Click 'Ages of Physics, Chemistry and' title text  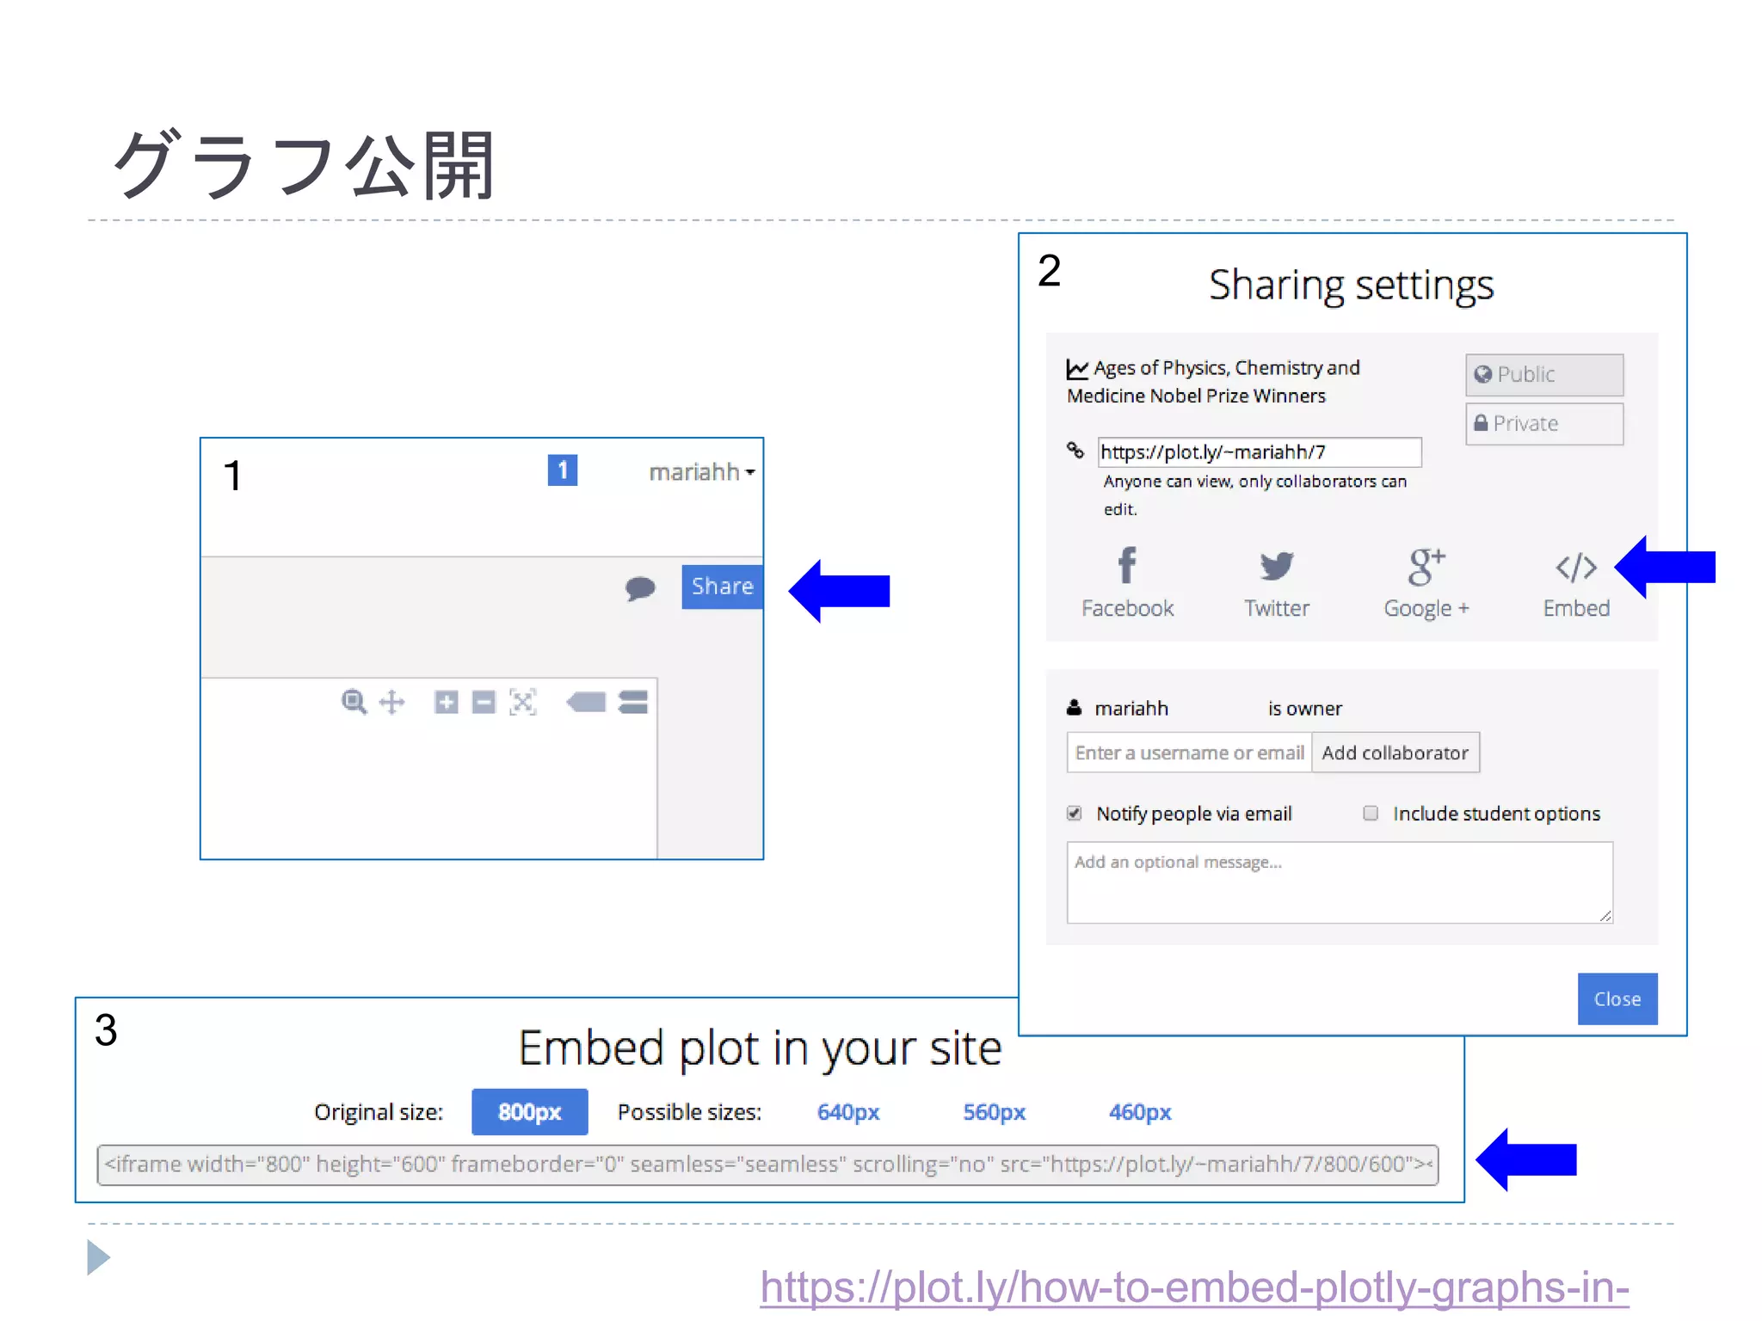coord(1227,368)
